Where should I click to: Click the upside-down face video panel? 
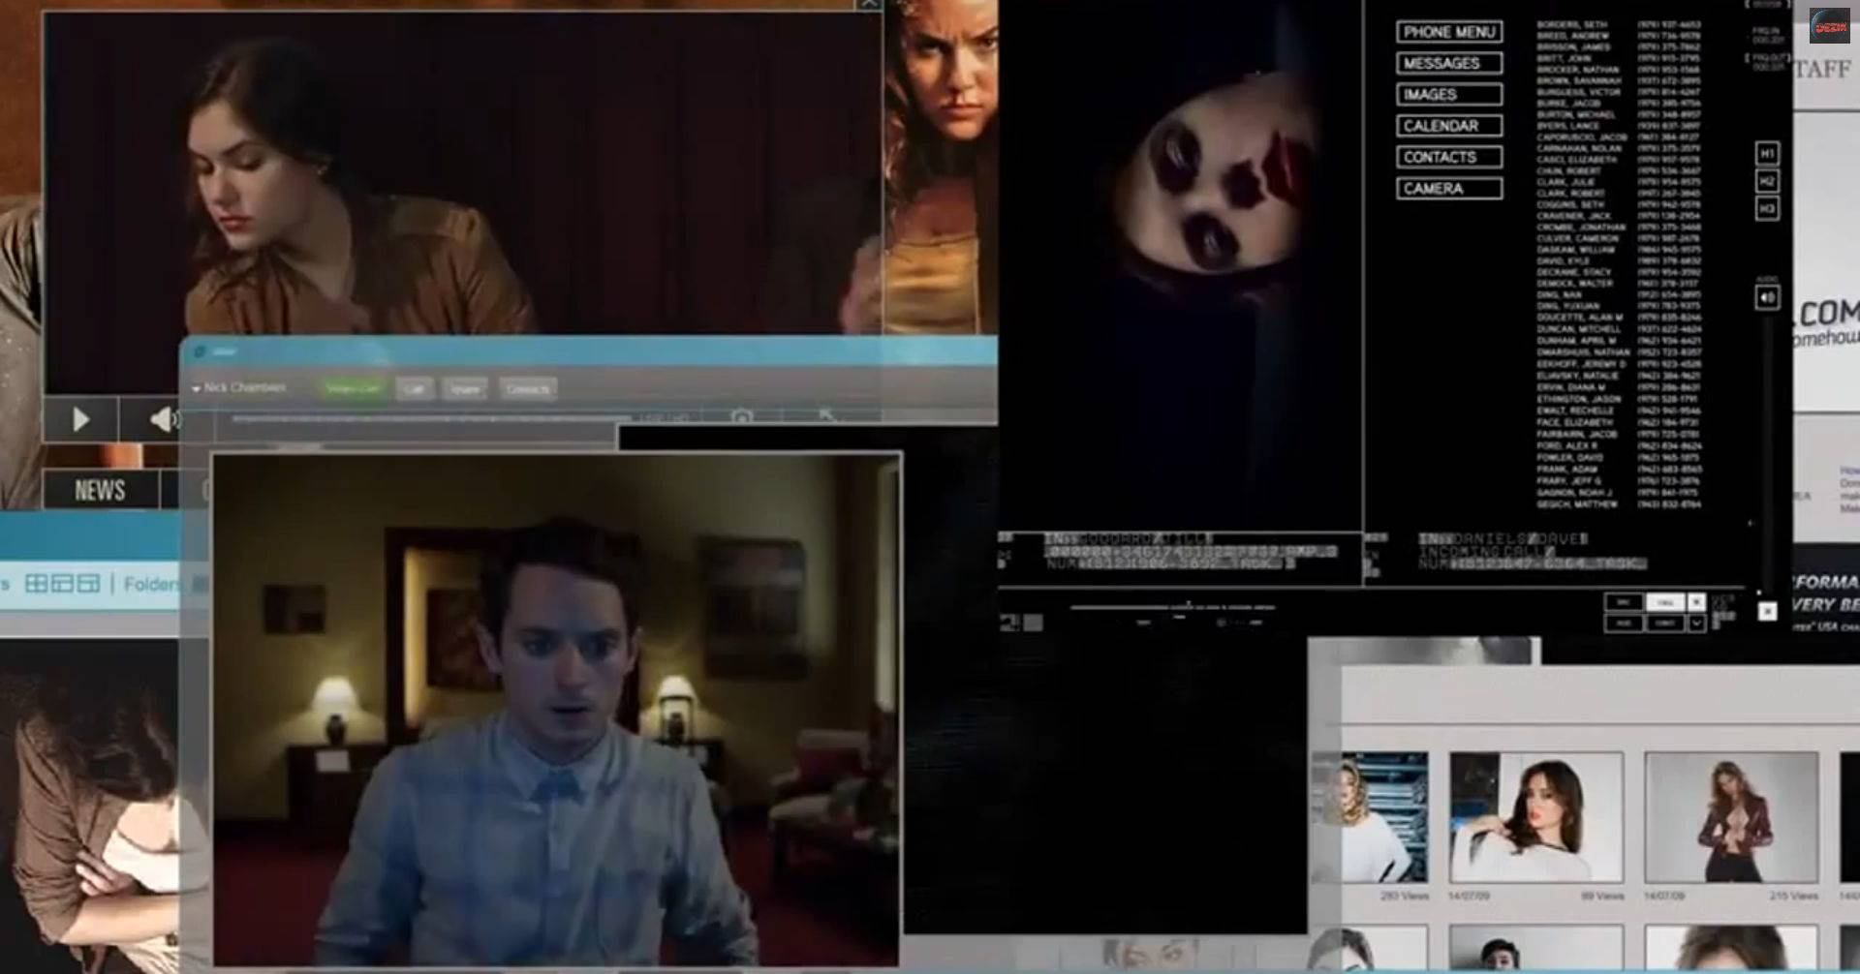coord(1180,263)
